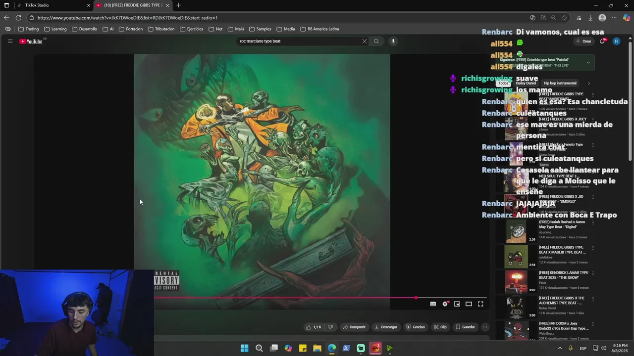The width and height of the screenshot is (634, 356).
Task: Open taskbar Search
Action: (x=259, y=348)
